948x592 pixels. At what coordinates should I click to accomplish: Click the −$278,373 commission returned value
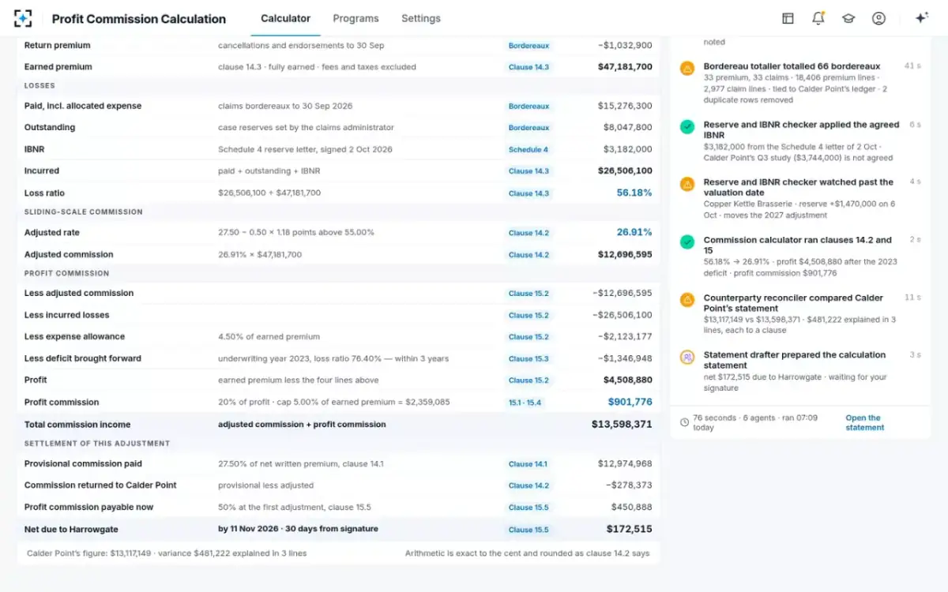pyautogui.click(x=629, y=485)
